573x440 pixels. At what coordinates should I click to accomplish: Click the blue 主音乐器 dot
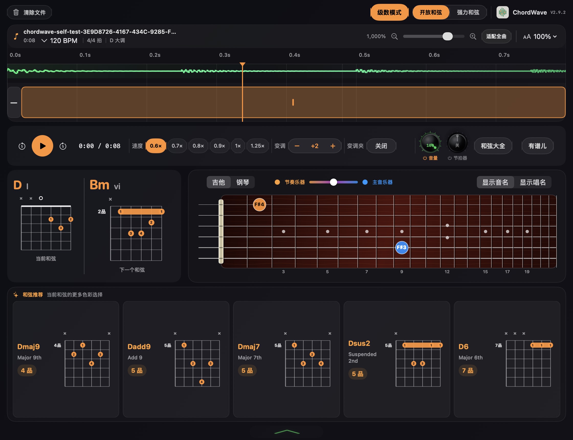tap(365, 182)
